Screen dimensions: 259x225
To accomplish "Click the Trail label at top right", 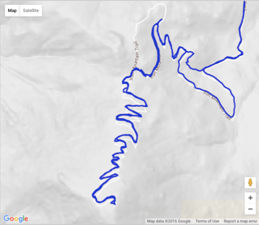I will 246,6.
